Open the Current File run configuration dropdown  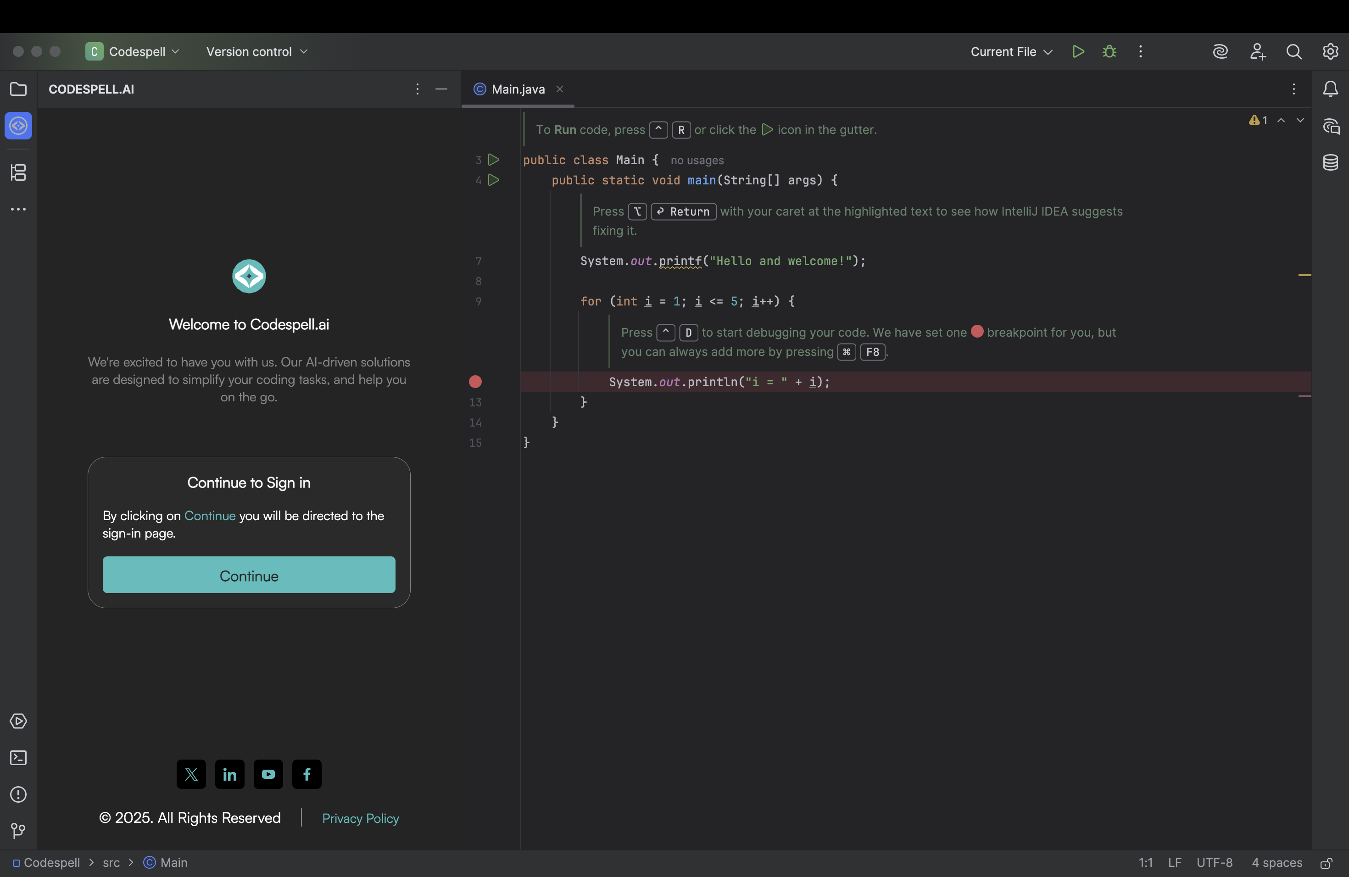(1011, 51)
